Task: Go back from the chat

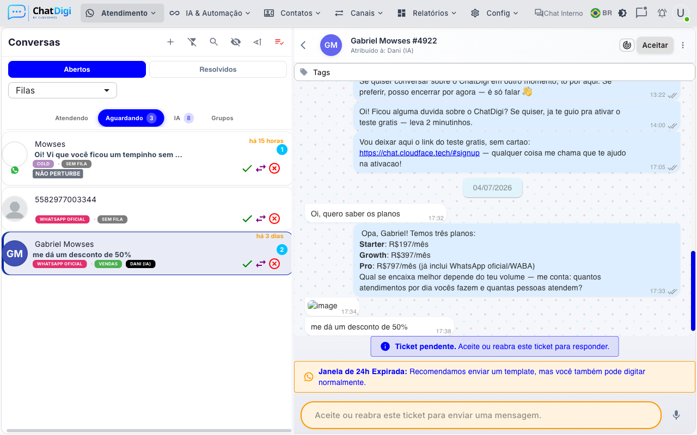Action: click(303, 45)
